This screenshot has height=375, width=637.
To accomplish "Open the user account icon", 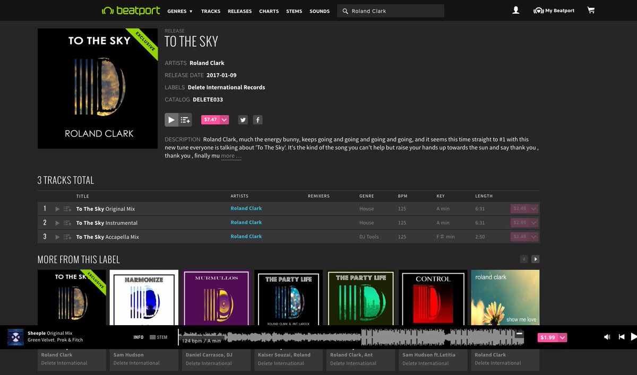I will tap(515, 11).
